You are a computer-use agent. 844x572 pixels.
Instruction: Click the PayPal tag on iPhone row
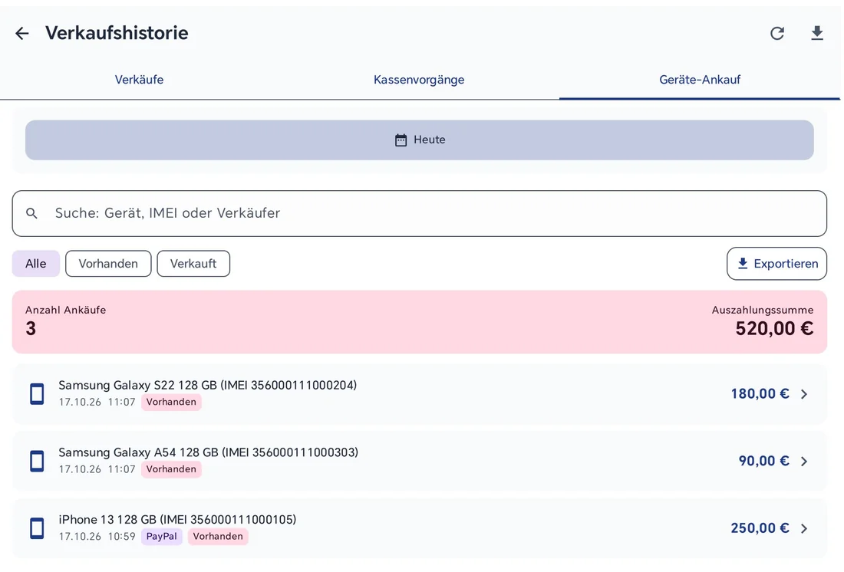click(x=161, y=537)
